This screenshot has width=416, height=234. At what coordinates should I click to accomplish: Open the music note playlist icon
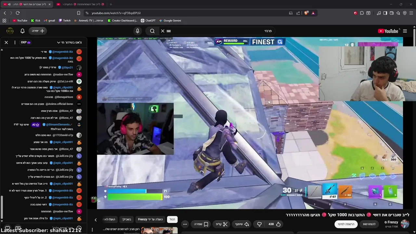point(379,13)
